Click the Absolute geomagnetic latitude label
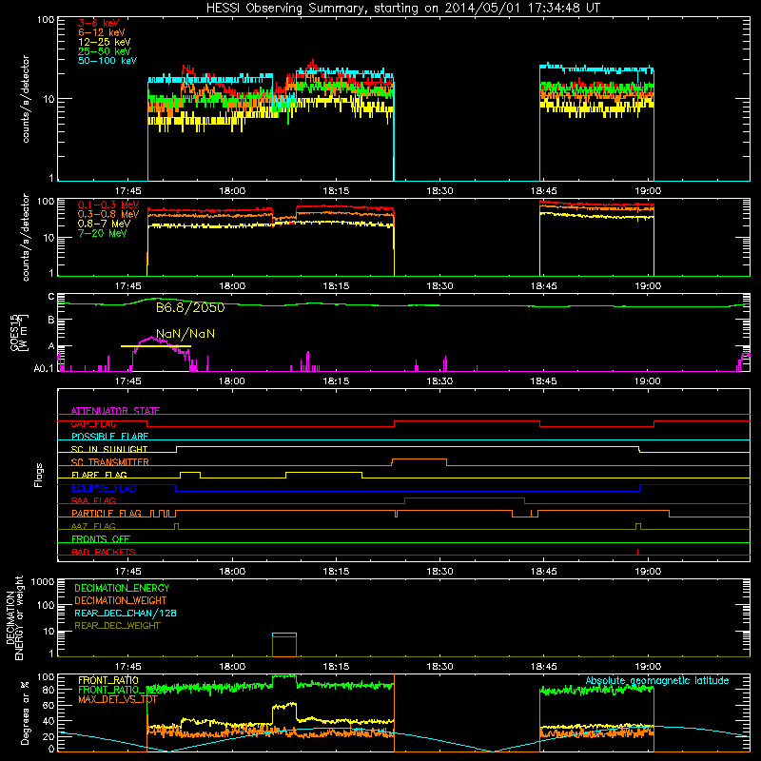Screen dimensions: 761x761 (x=657, y=680)
